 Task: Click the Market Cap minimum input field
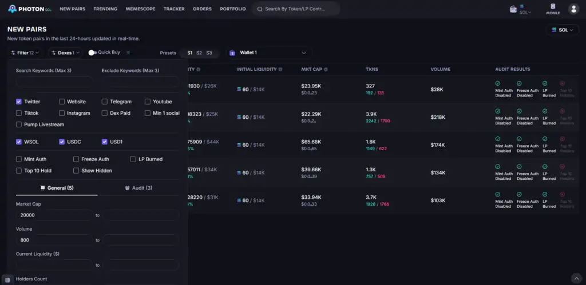(54, 215)
